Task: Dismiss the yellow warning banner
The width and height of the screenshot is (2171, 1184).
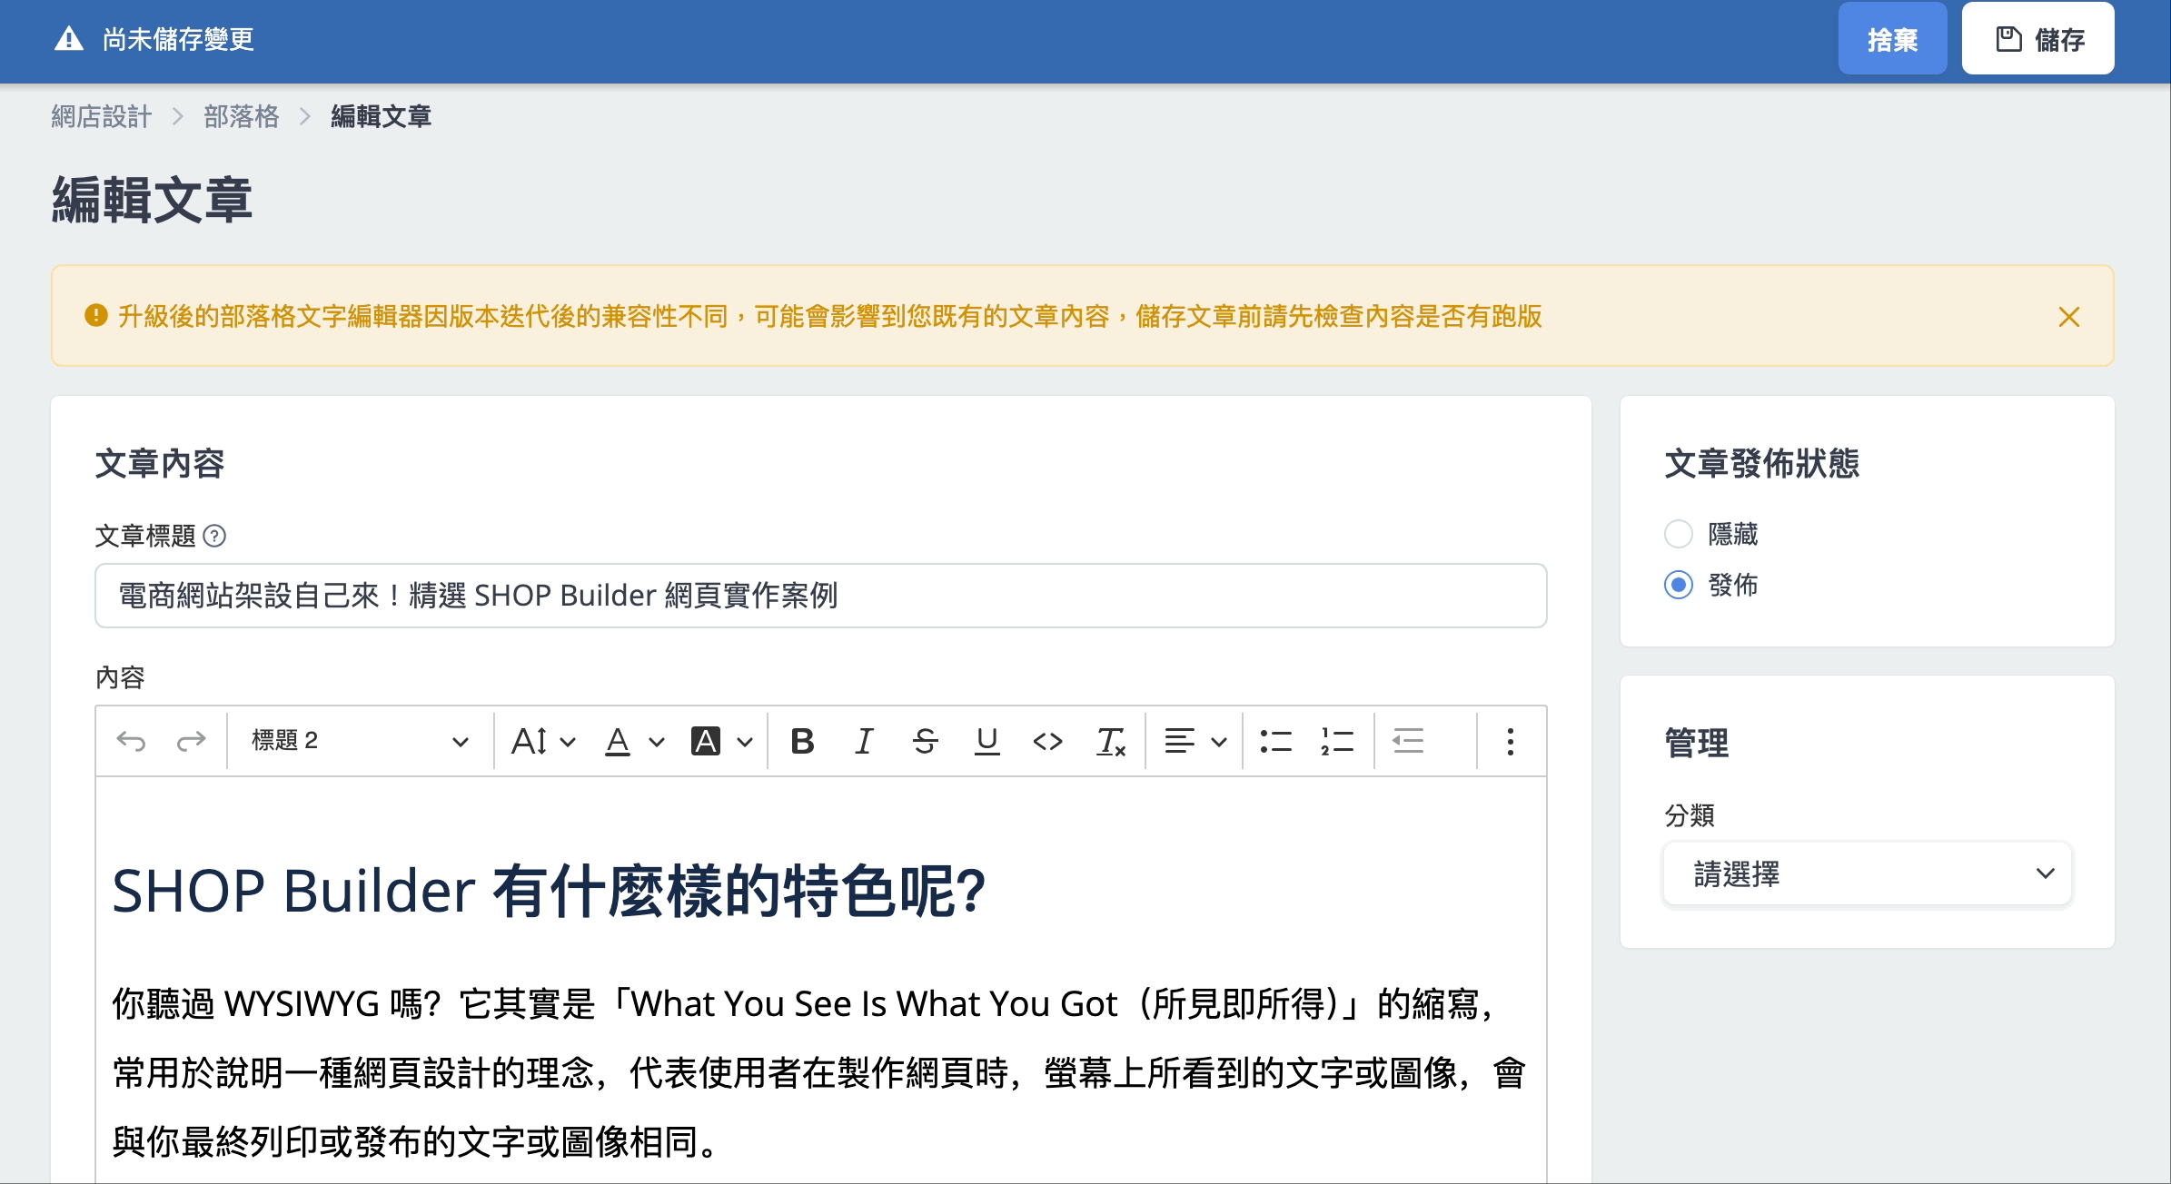Action: click(2069, 317)
